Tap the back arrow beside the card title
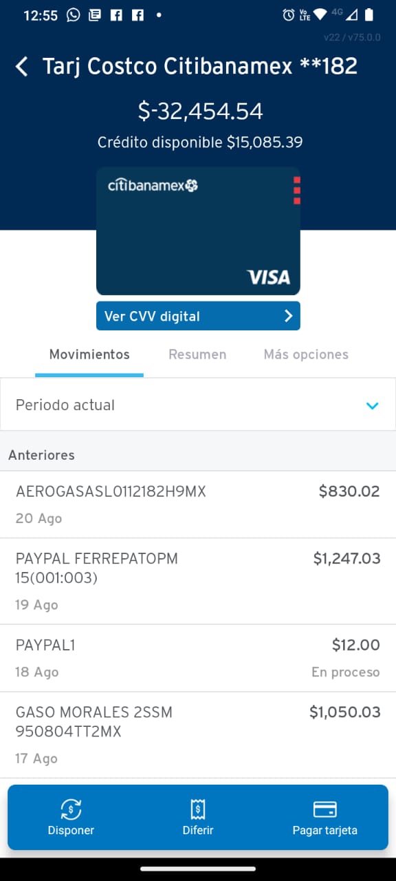The image size is (396, 881). click(x=22, y=67)
